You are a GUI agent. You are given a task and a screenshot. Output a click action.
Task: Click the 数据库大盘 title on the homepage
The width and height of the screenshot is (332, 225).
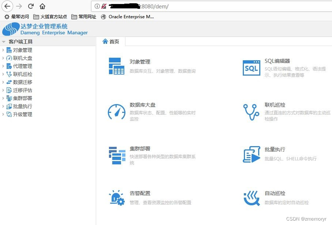click(143, 105)
